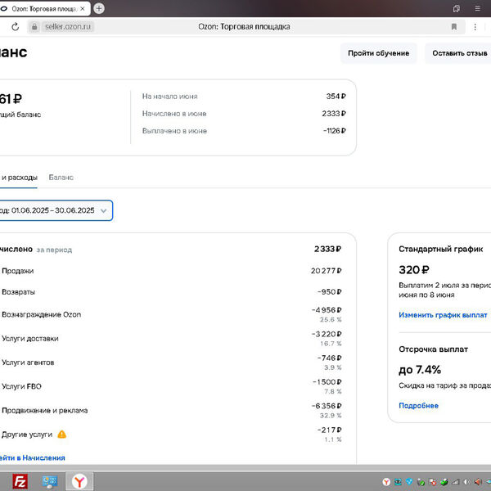
Task: Open the Подробнее link under Отсрочка выплат
Action: 418,406
